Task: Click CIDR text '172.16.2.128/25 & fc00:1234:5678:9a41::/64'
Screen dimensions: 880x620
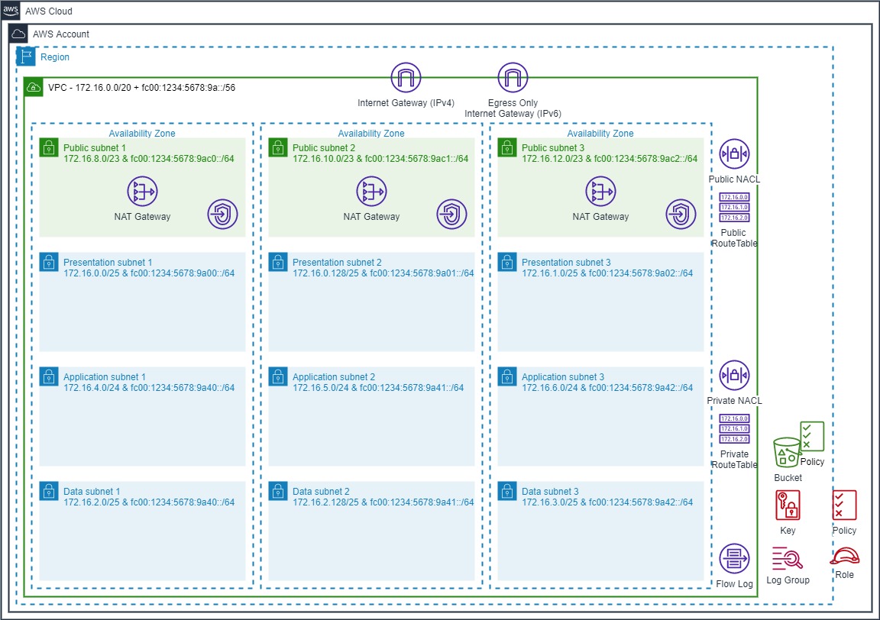Action: (x=383, y=502)
